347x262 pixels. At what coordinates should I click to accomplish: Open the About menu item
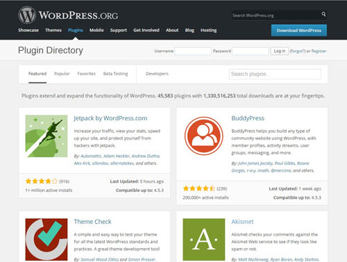click(x=172, y=30)
